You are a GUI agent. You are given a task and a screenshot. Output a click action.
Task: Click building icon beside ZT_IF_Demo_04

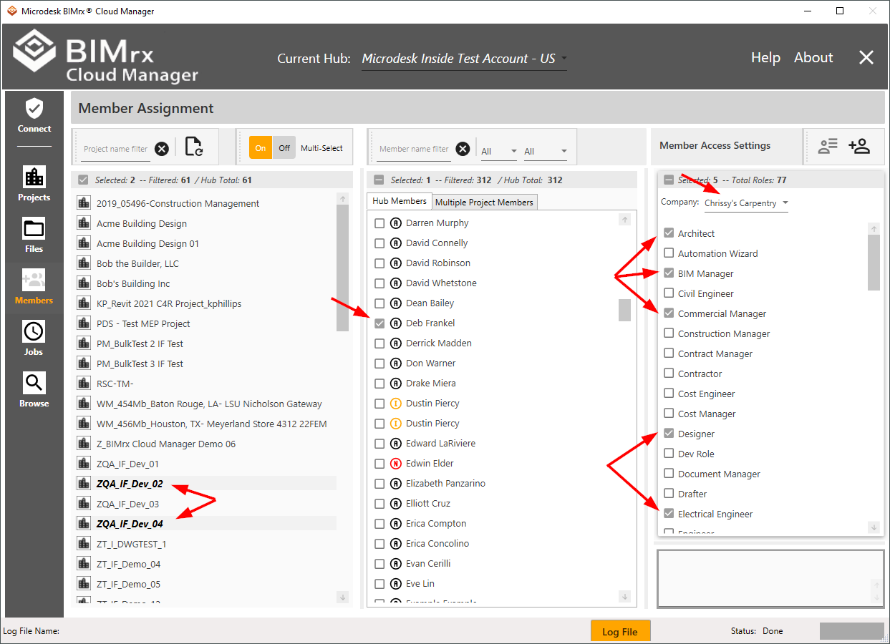pos(84,564)
